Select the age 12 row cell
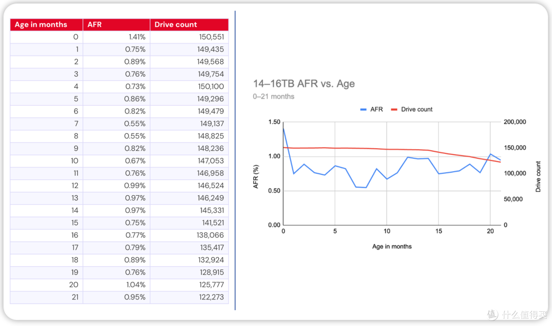552x326 pixels. click(47, 185)
